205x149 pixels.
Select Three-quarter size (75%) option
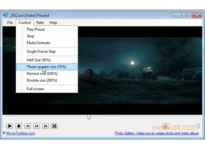[x=47, y=67]
